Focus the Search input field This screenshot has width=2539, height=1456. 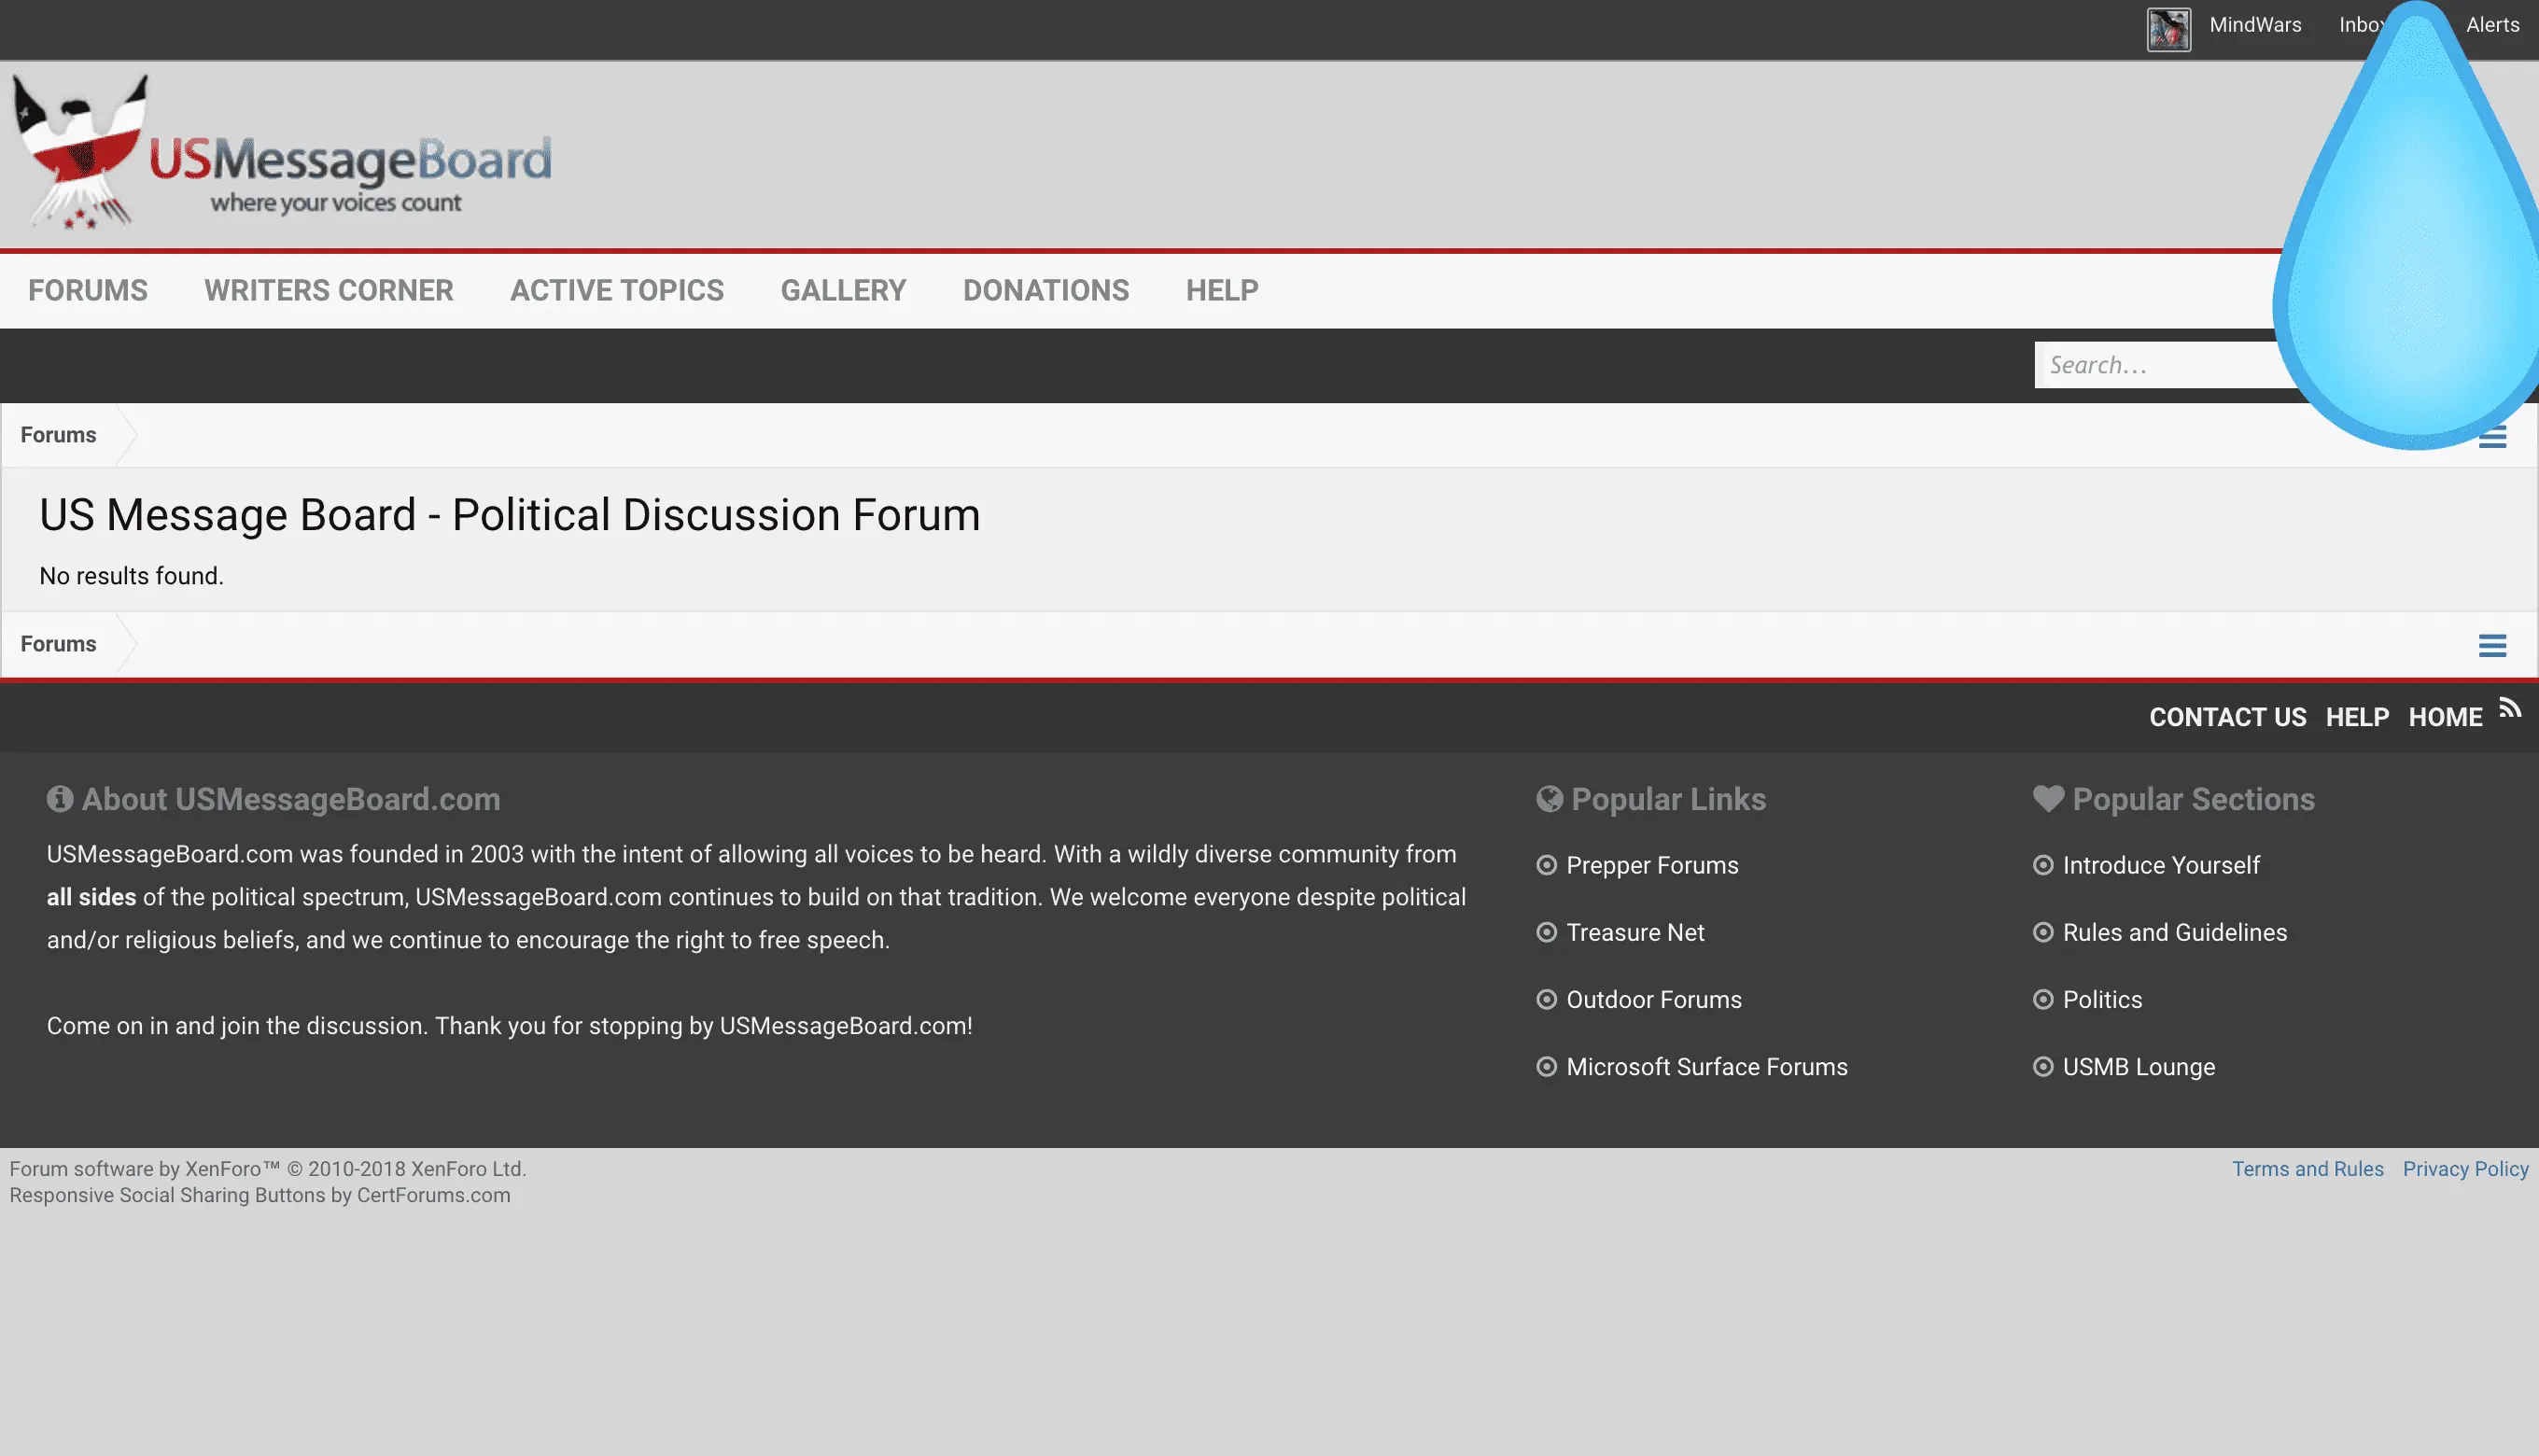coord(2150,365)
